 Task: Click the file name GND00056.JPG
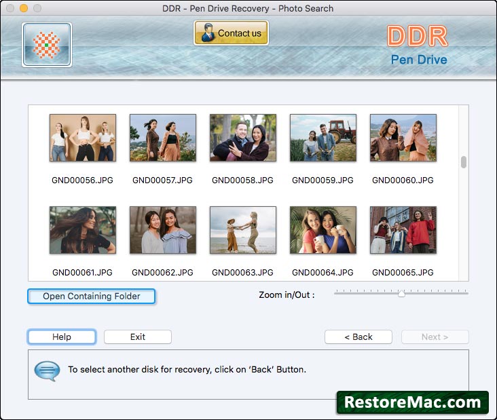[82, 180]
